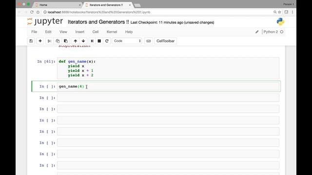312x175 pixels.
Task: Go to the browser home page icon
Action: point(38,12)
